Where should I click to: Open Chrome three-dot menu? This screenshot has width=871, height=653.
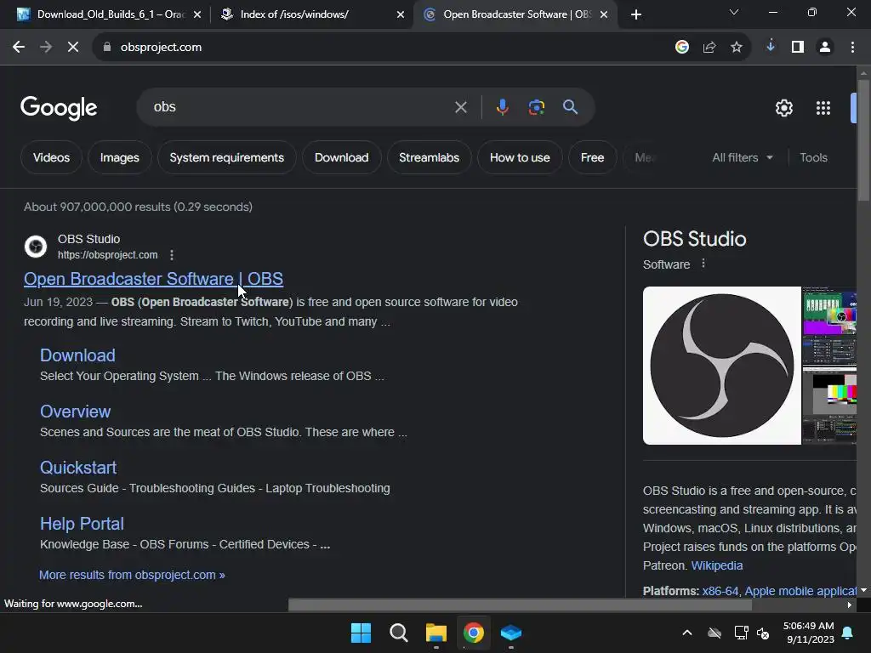(x=852, y=48)
